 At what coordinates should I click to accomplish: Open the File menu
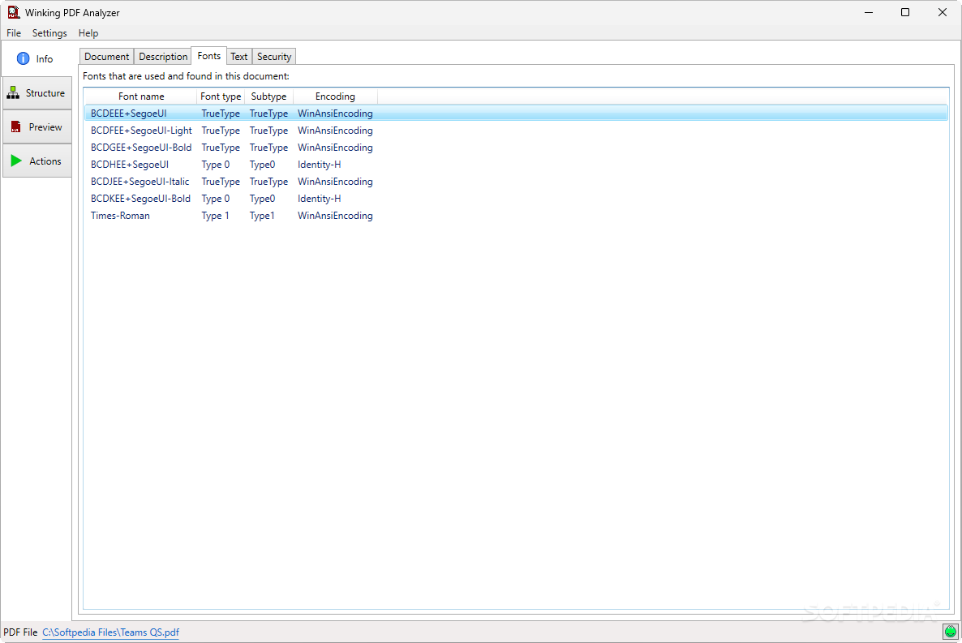(x=14, y=33)
